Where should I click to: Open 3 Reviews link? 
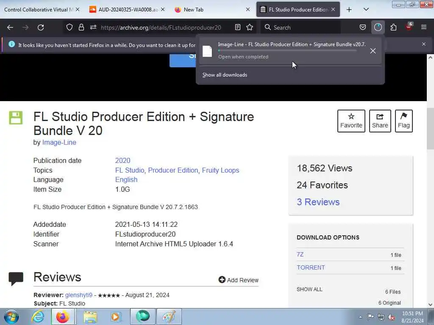(318, 202)
